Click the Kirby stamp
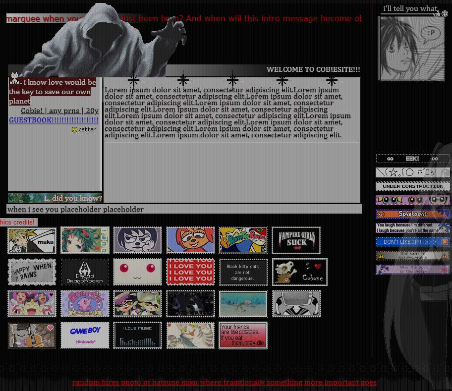 [x=85, y=304]
